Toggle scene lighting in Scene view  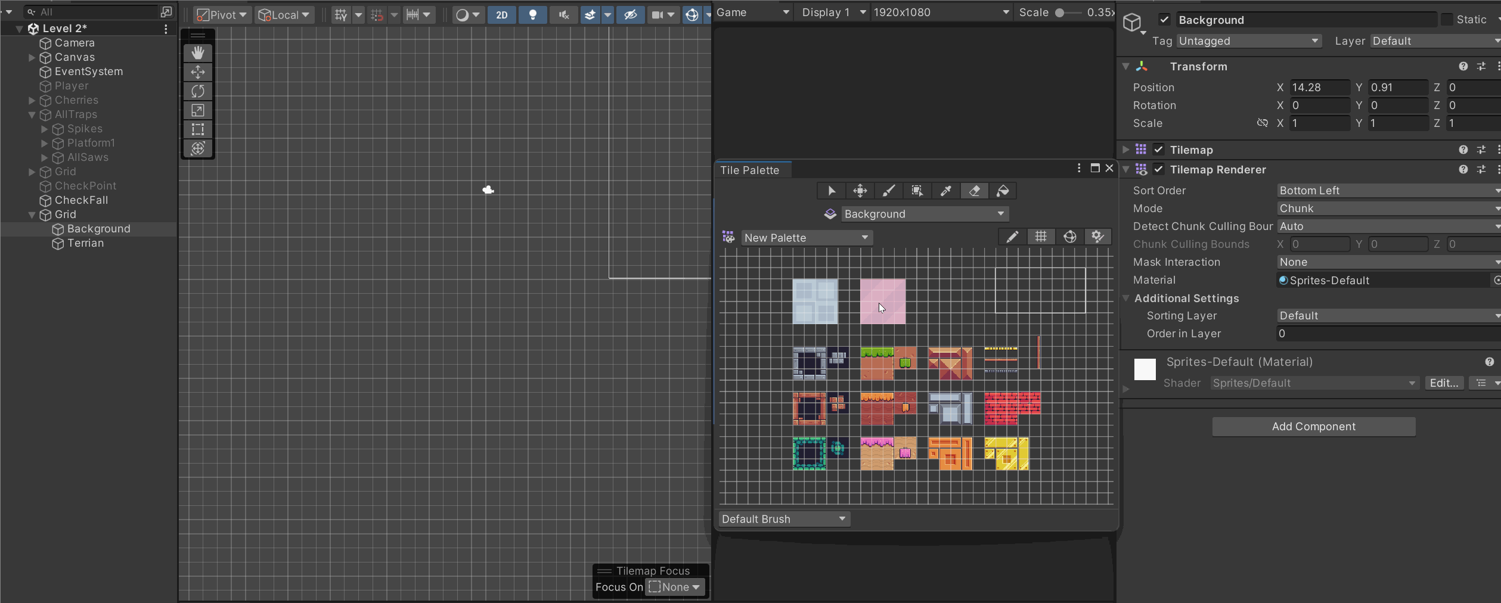[532, 15]
